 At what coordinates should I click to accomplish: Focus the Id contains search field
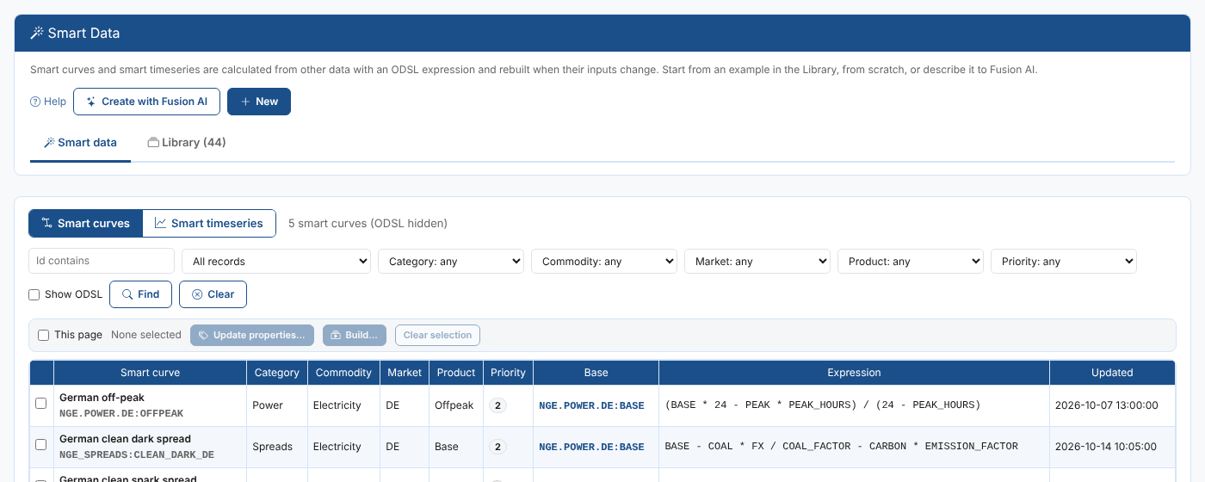[x=102, y=261]
